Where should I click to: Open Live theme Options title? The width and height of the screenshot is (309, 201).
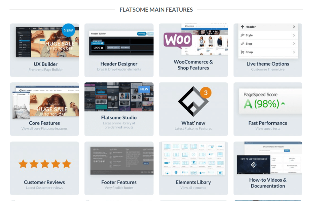(268, 64)
